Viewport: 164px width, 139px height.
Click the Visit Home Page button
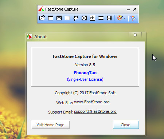pos(51,125)
